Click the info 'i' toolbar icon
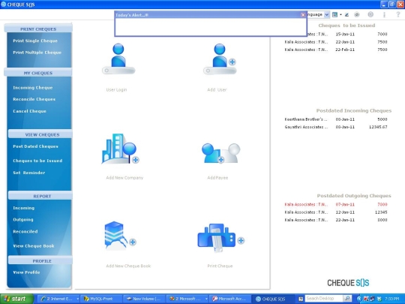The height and width of the screenshot is (304, 405). (384, 15)
